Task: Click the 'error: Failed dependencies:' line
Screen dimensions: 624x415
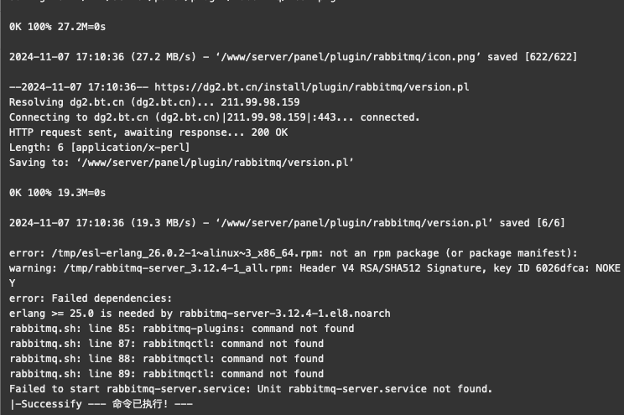Action: [91, 298]
